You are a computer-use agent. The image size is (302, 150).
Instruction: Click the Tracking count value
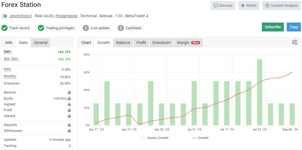[x=70, y=146]
